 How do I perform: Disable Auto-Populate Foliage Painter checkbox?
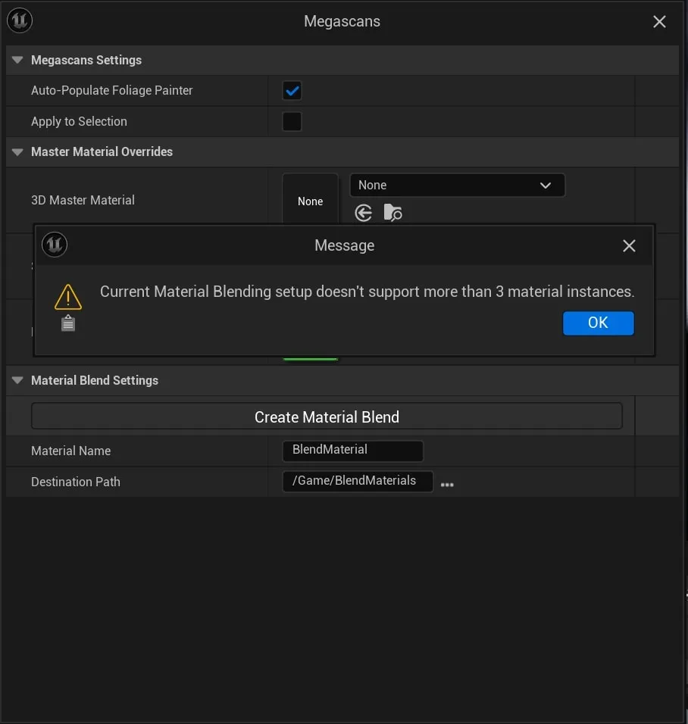(292, 91)
